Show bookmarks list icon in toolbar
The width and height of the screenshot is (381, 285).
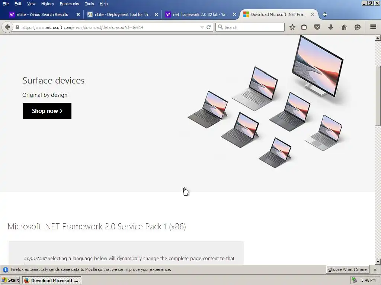(x=304, y=27)
